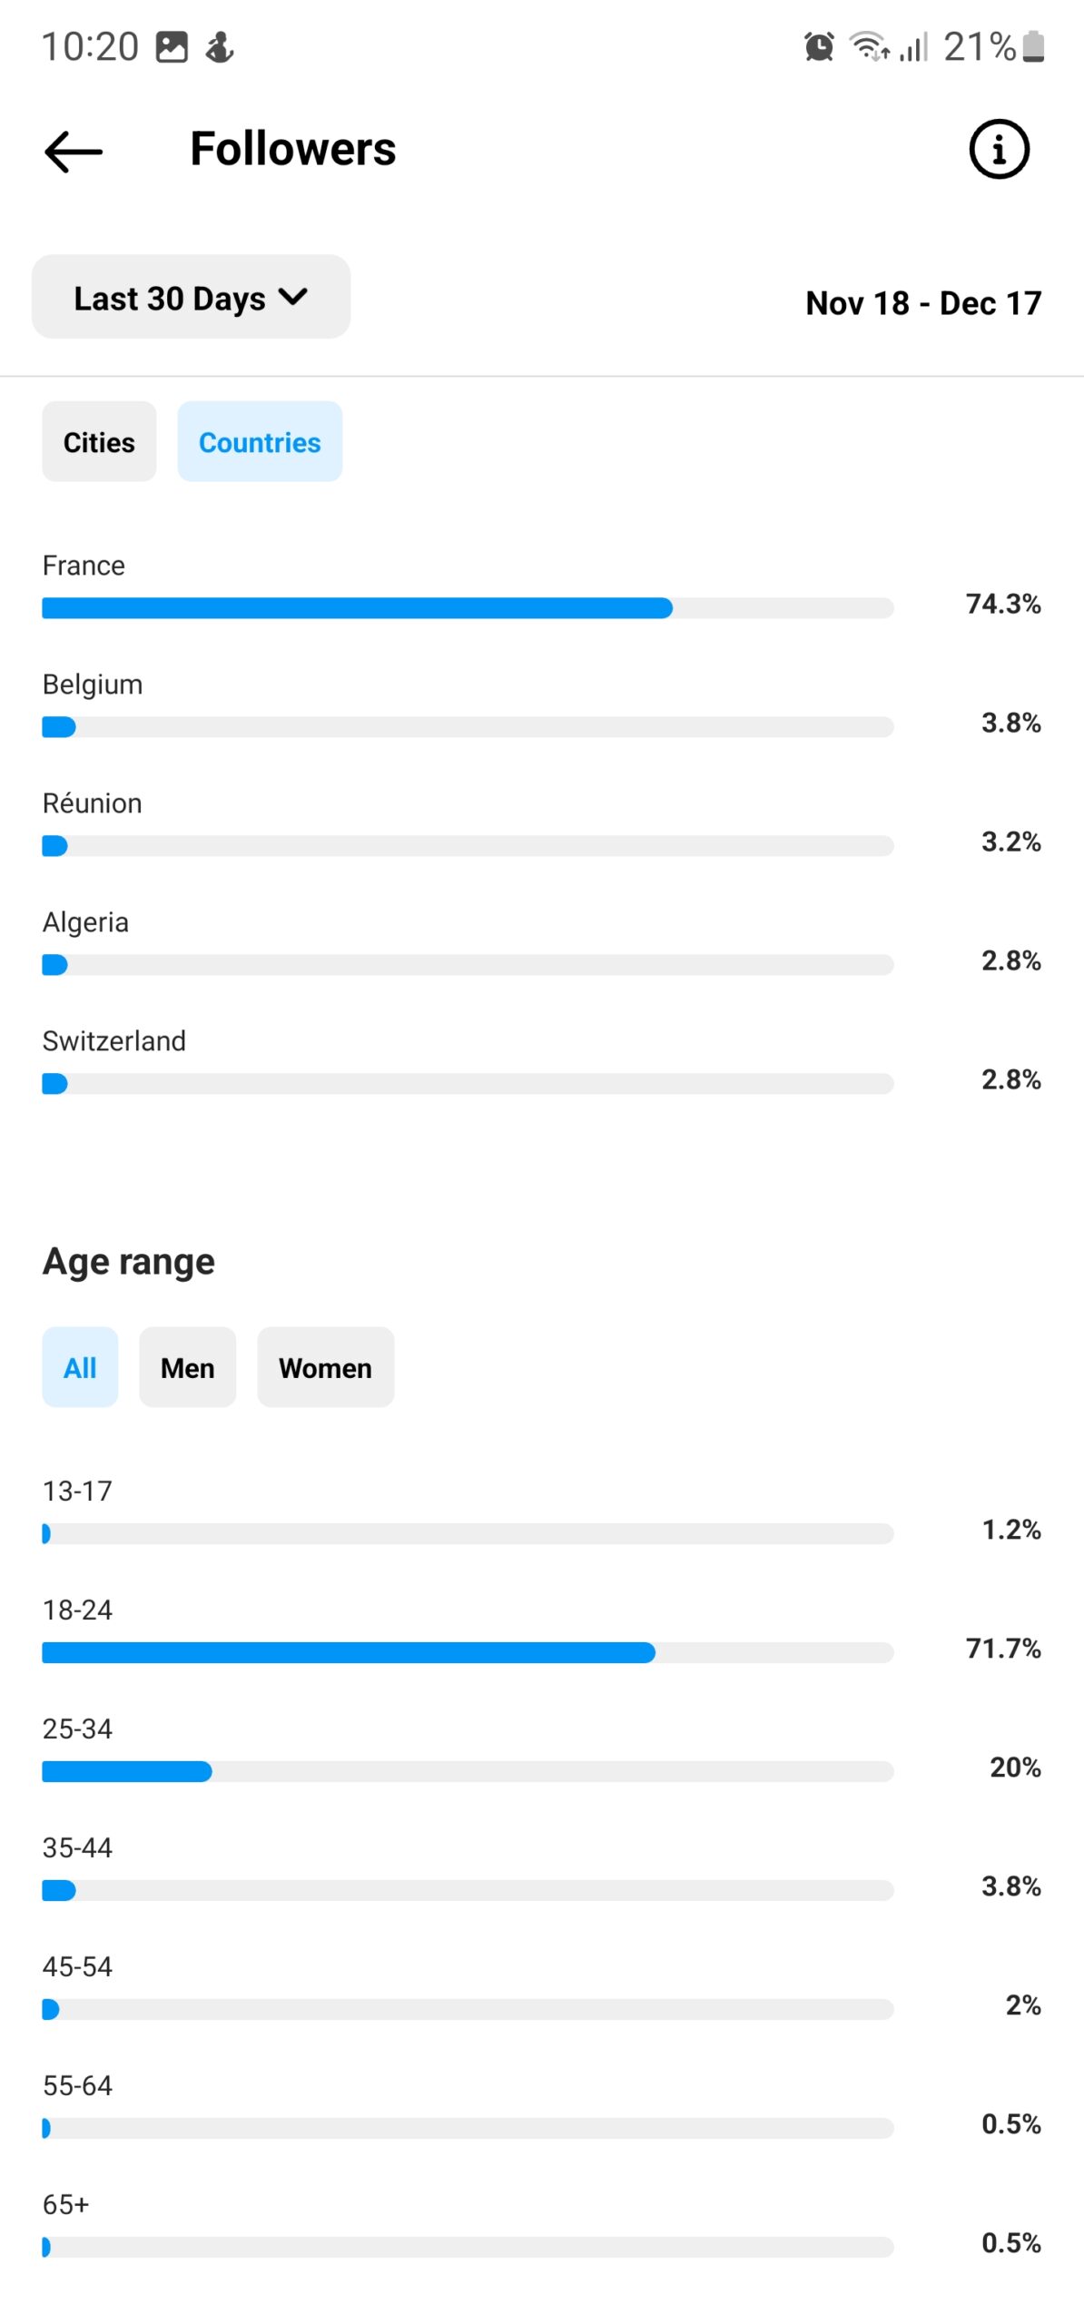Tap the cellular signal strength icon
The width and height of the screenshot is (1084, 2324).
914,46
